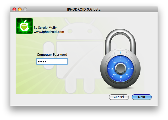Minimize window using yellow button
The width and height of the screenshot is (168, 120).
tap(20, 9)
